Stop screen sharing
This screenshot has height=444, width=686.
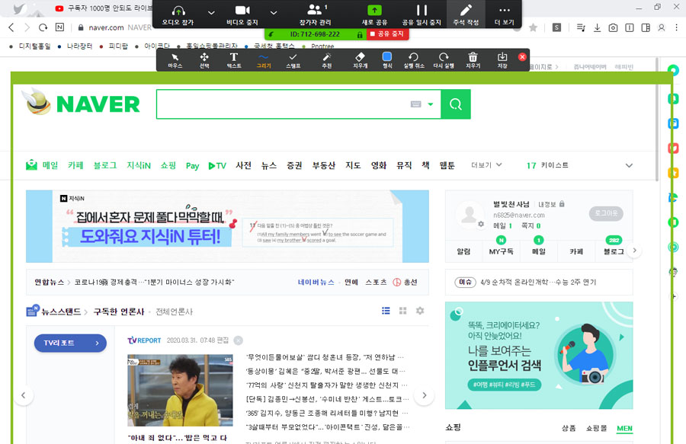(387, 34)
